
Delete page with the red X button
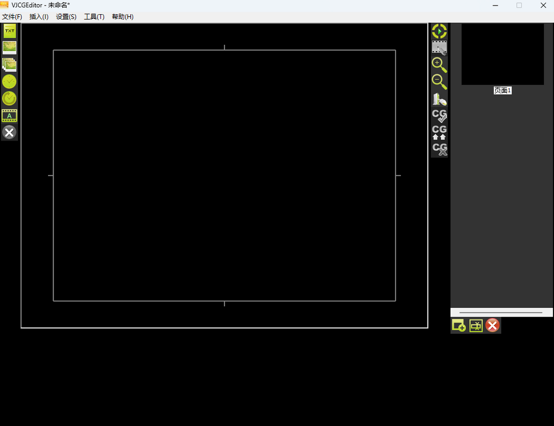click(493, 325)
